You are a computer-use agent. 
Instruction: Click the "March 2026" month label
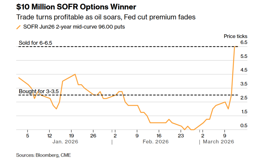pyautogui.click(x=218, y=142)
